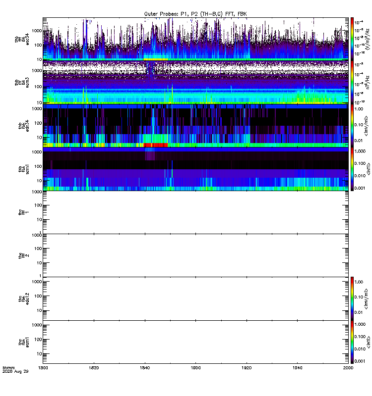Click the nT²/Hz color bar
Screen dimensions: 372x396
point(352,82)
